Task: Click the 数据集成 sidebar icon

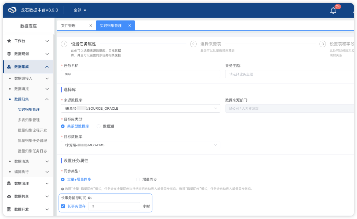Action: click(x=9, y=67)
